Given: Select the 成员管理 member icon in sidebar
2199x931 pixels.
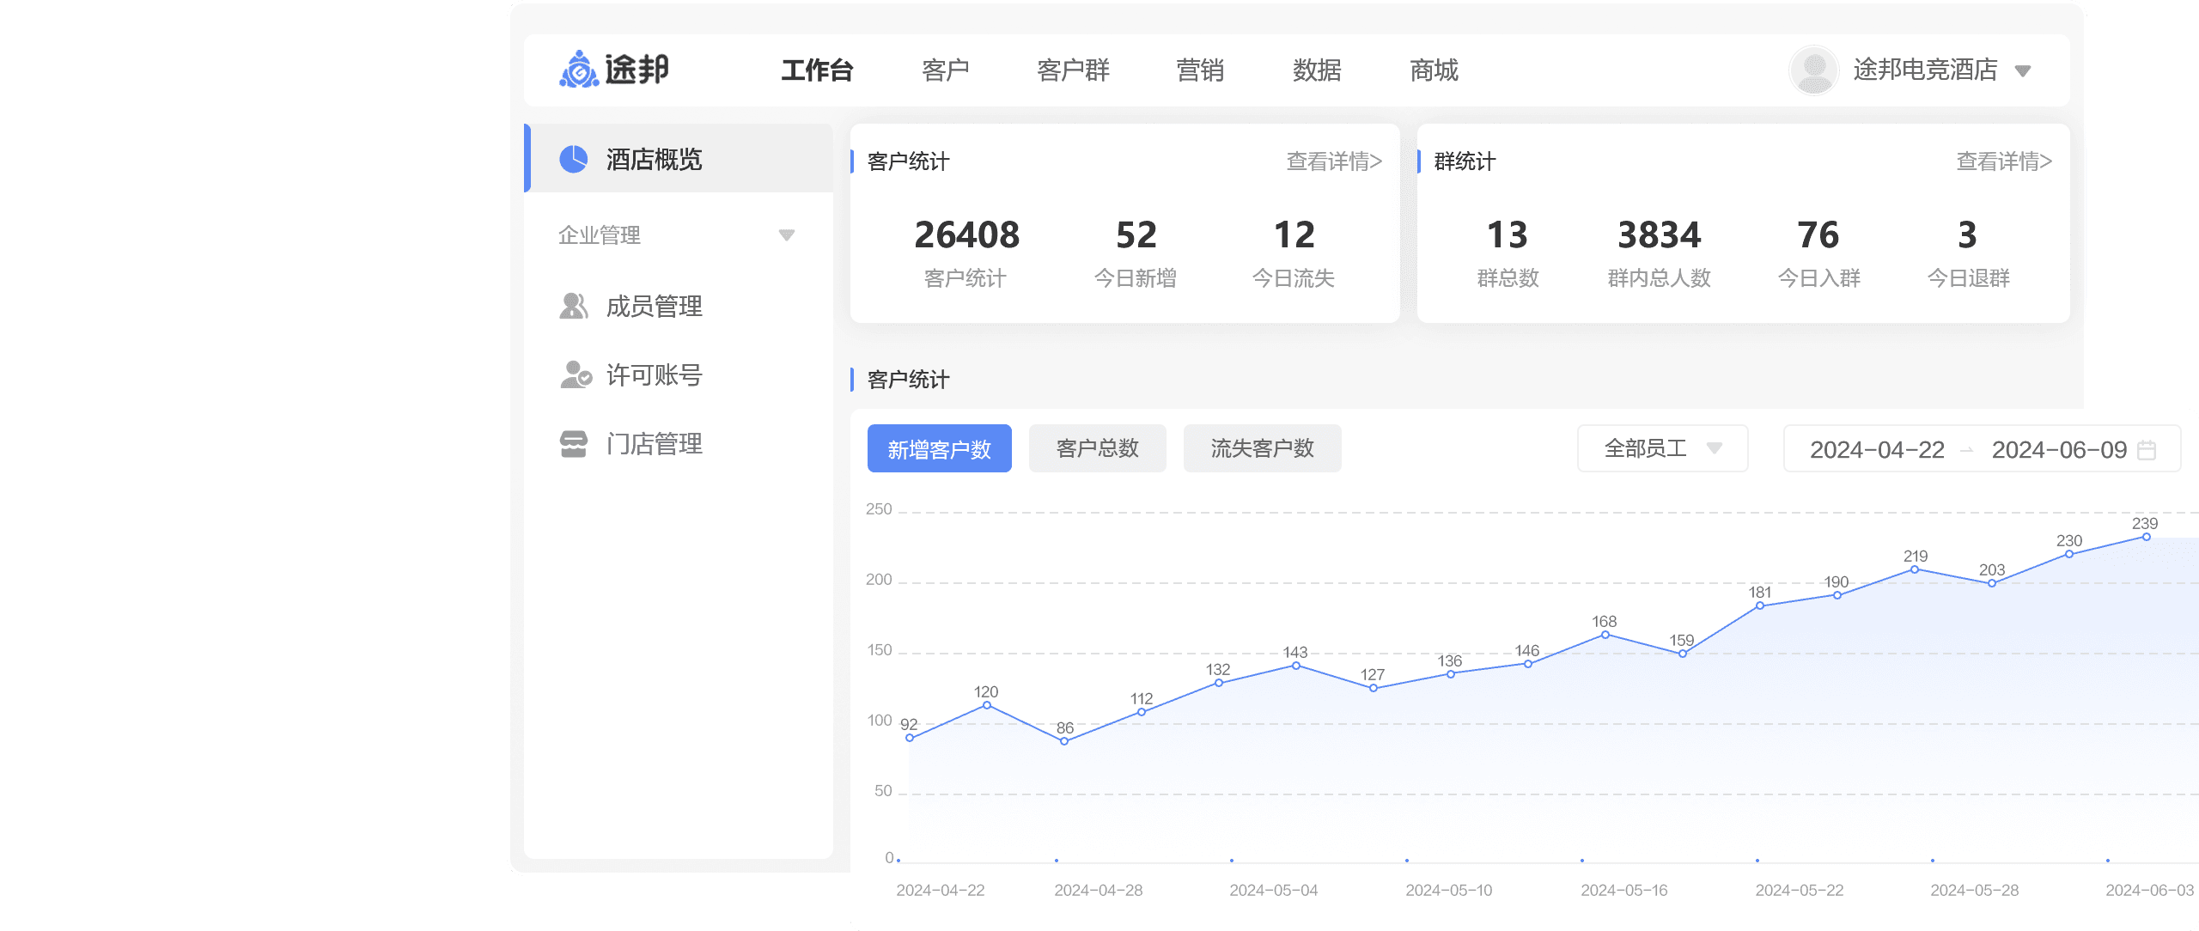Looking at the screenshot, I should [x=574, y=306].
